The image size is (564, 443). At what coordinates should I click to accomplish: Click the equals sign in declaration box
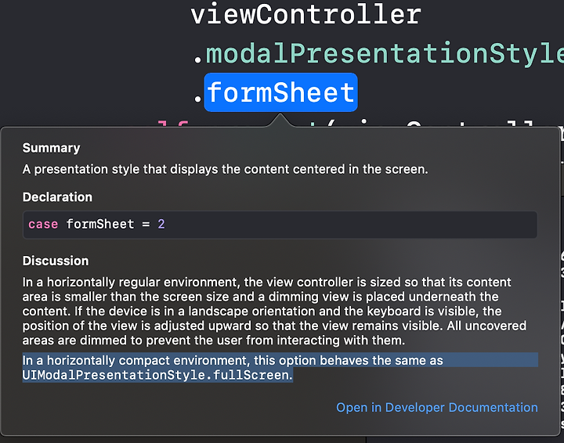146,225
